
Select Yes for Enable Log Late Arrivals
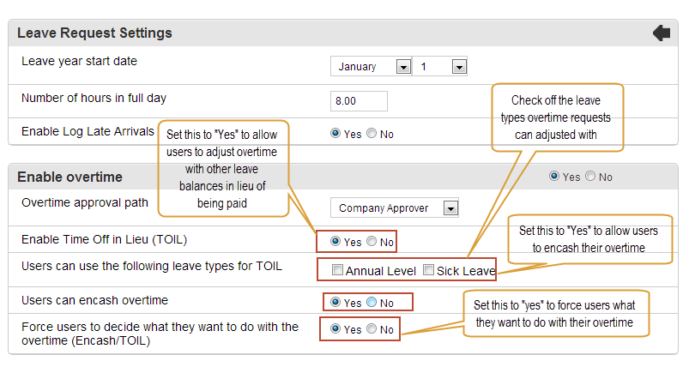click(x=335, y=133)
